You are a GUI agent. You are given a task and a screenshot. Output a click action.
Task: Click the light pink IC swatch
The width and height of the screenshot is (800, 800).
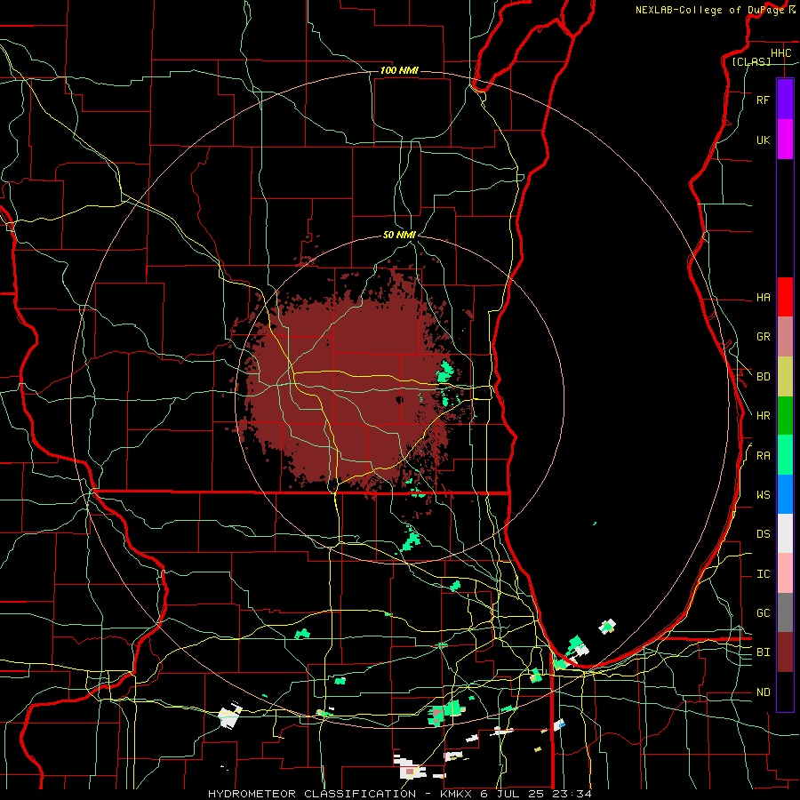point(785,573)
